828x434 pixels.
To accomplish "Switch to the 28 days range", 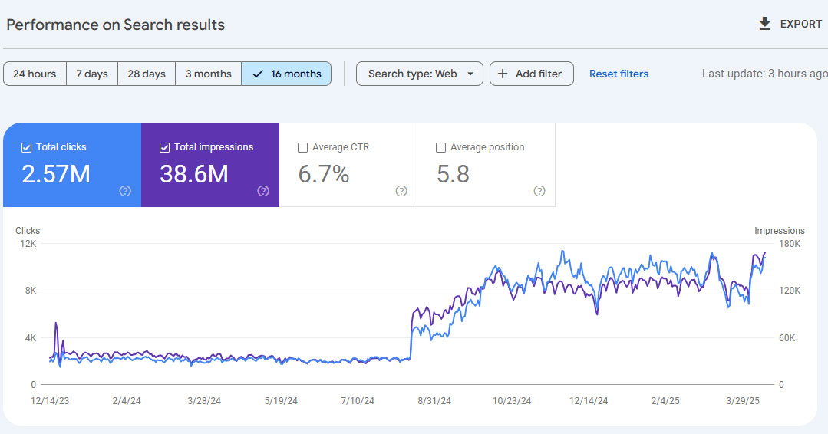I will click(147, 74).
